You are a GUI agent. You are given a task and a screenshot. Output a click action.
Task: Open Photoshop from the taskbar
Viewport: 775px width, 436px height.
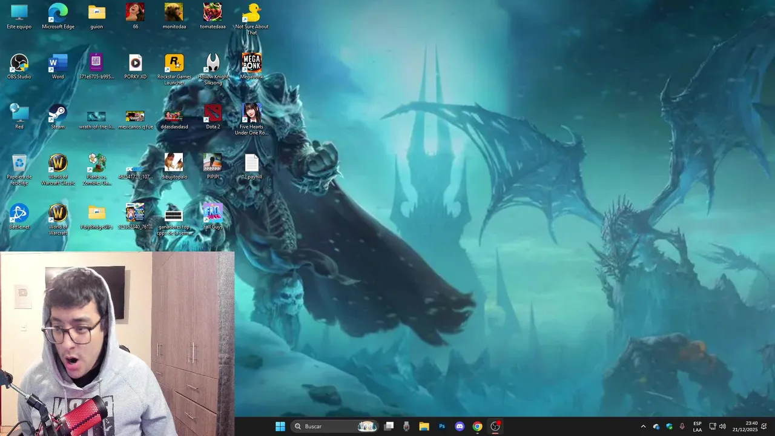tap(442, 426)
